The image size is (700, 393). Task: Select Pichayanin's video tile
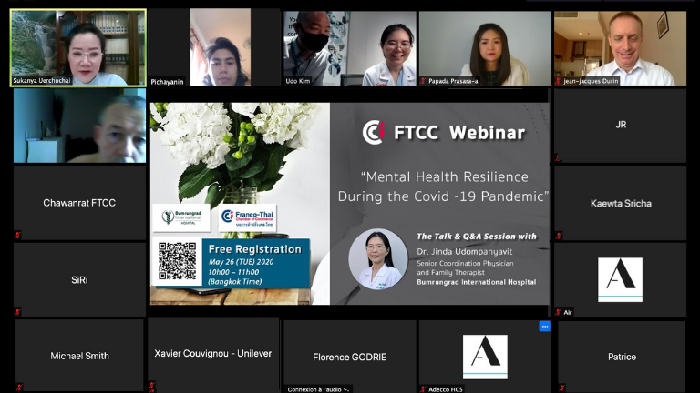point(213,45)
